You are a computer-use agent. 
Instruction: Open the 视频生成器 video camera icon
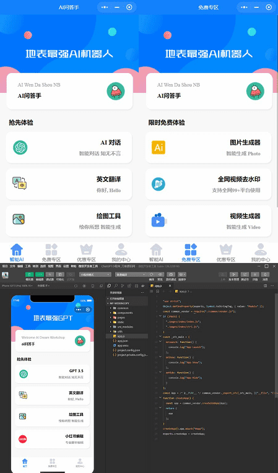click(x=159, y=220)
